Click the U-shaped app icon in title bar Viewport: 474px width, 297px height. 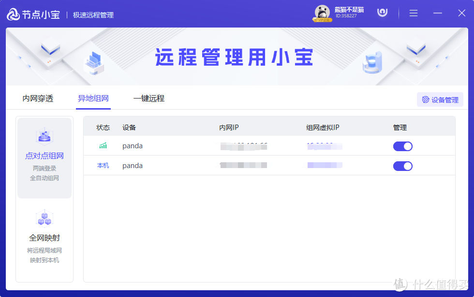(382, 13)
